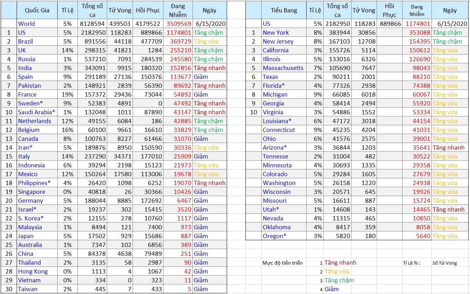470x294 pixels.
Task: Select the Oklahoma cell
Action: [284, 227]
